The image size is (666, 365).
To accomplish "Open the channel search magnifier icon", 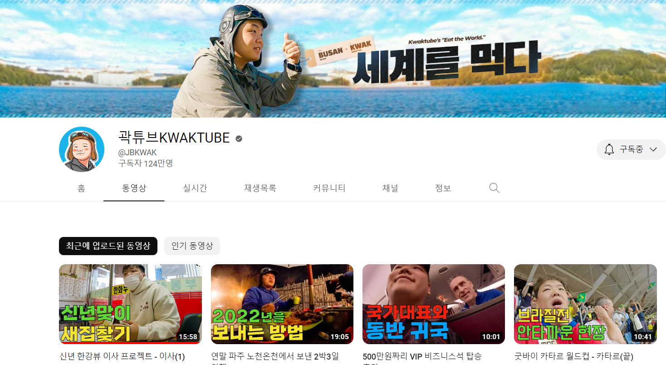I will (x=494, y=188).
